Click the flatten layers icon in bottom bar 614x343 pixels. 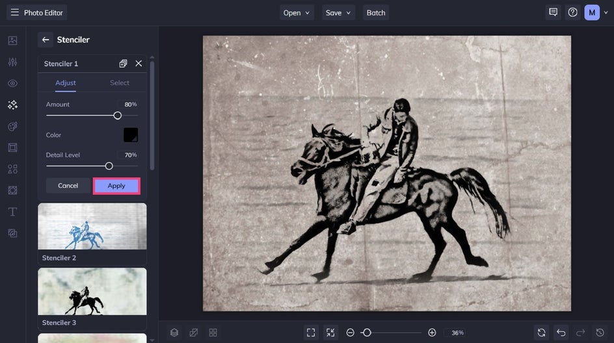[x=193, y=333]
